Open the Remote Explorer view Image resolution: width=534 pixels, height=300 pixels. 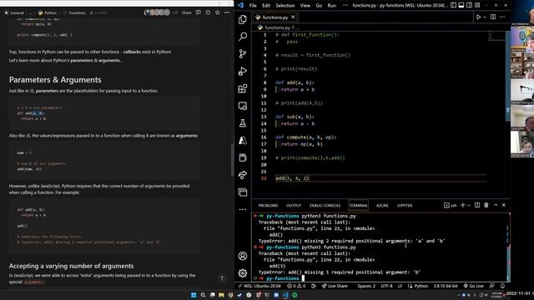click(x=243, y=106)
